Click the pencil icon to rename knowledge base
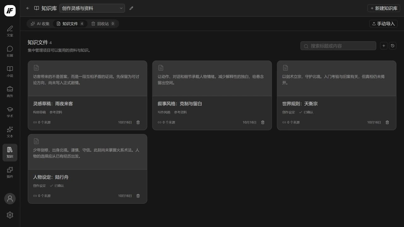 pos(131,8)
